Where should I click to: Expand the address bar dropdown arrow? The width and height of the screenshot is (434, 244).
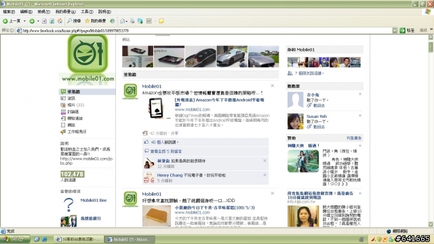tap(395, 30)
